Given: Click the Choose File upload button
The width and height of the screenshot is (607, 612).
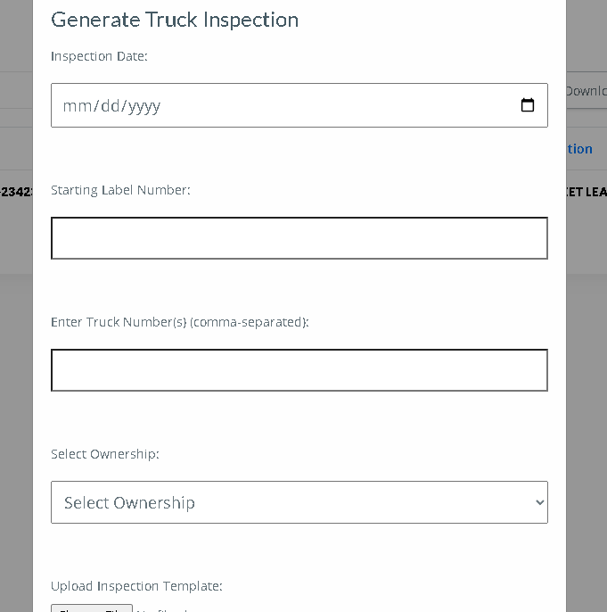Looking at the screenshot, I should [92, 608].
